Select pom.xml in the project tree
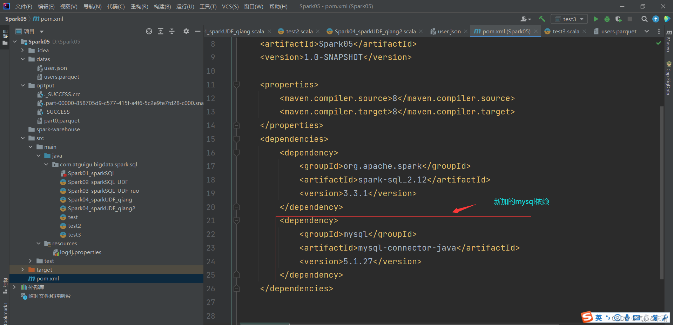Image resolution: width=673 pixels, height=325 pixels. (106, 278)
